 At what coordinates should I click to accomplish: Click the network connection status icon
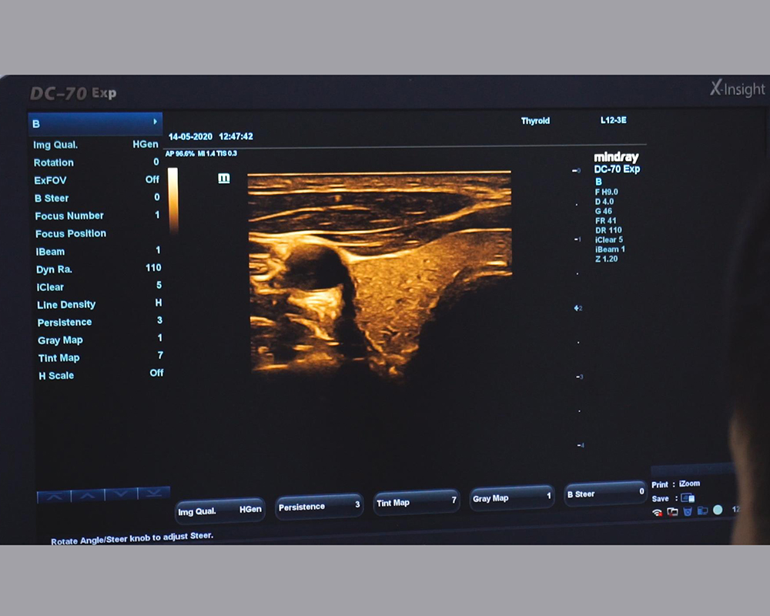coord(672,512)
